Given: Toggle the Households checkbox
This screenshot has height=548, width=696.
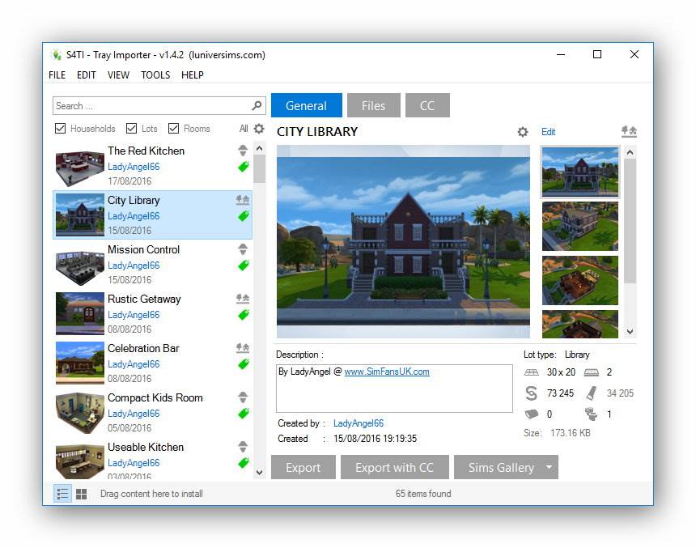Looking at the screenshot, I should [x=60, y=129].
